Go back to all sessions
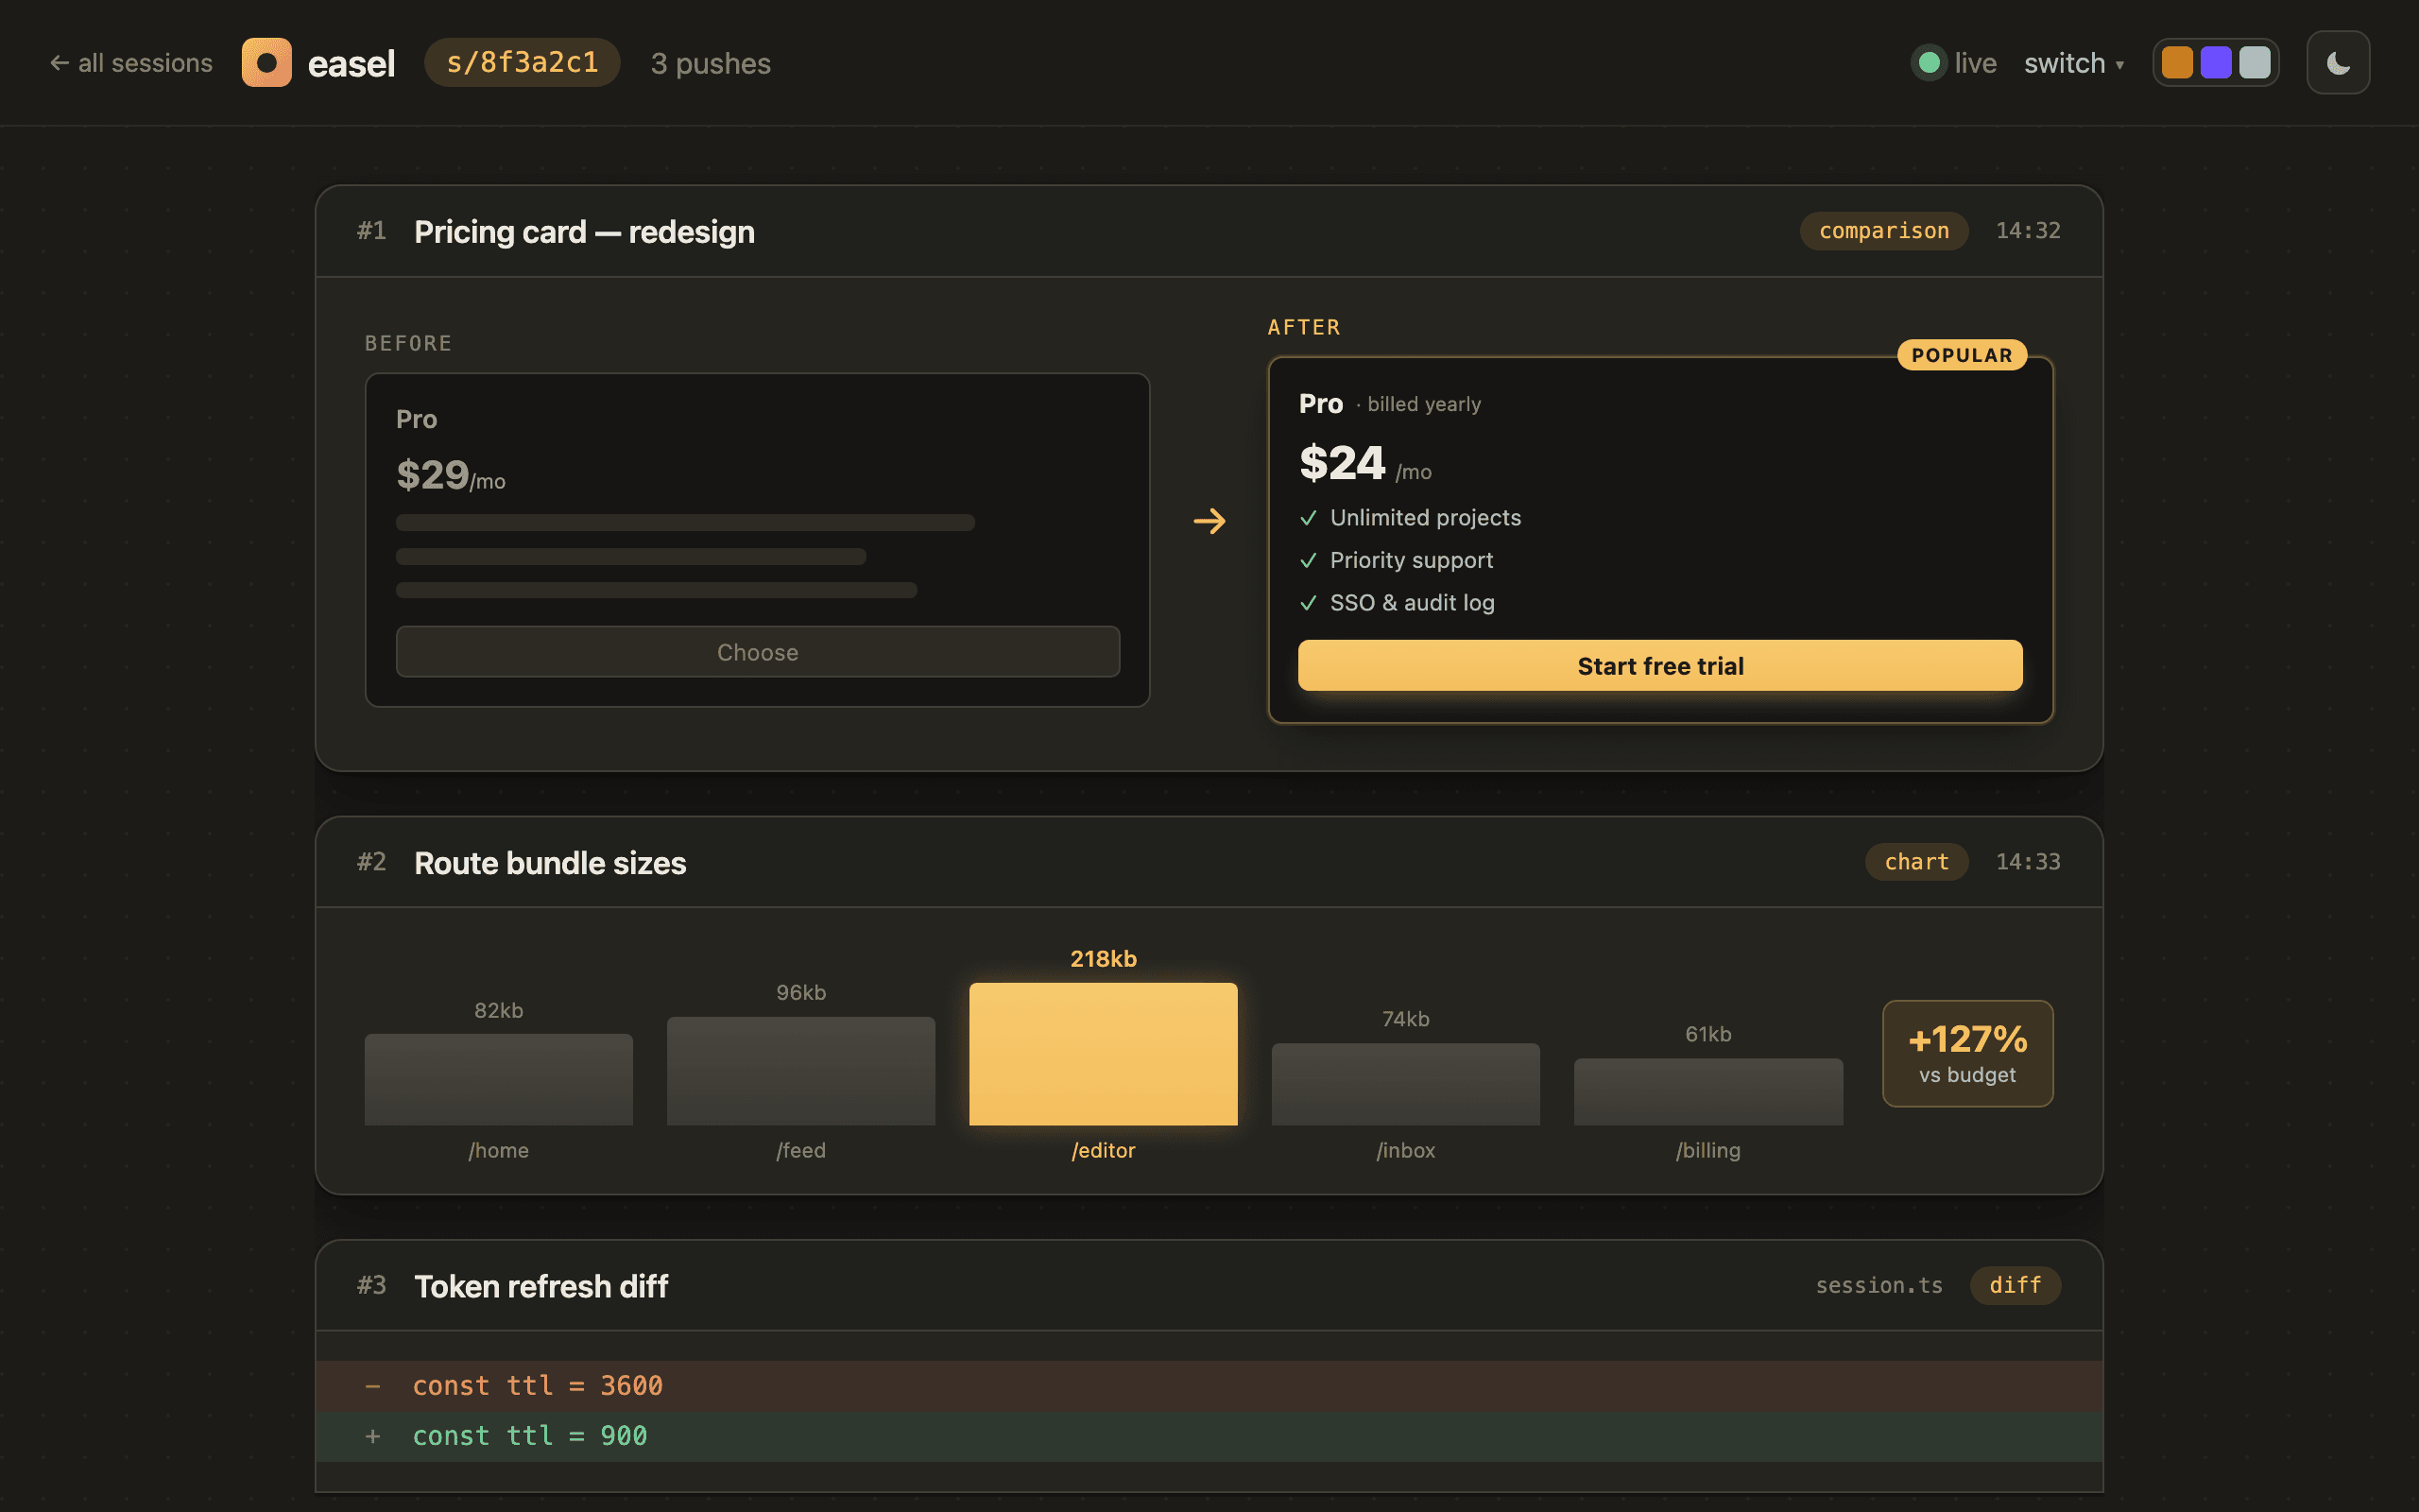 (131, 63)
